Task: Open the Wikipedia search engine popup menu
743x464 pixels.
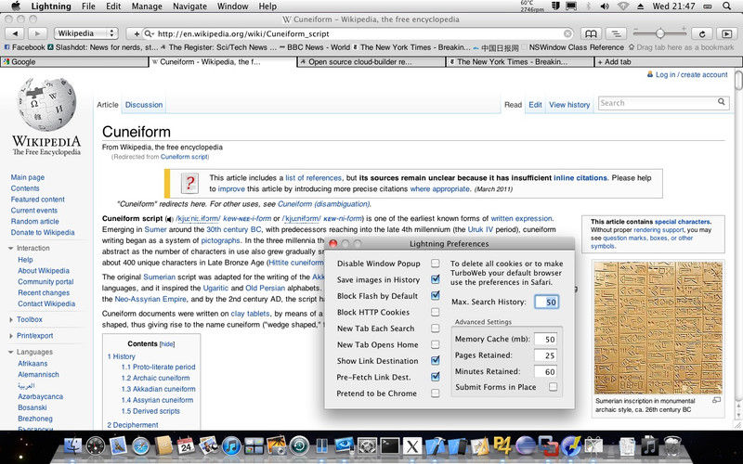Action: coord(86,33)
